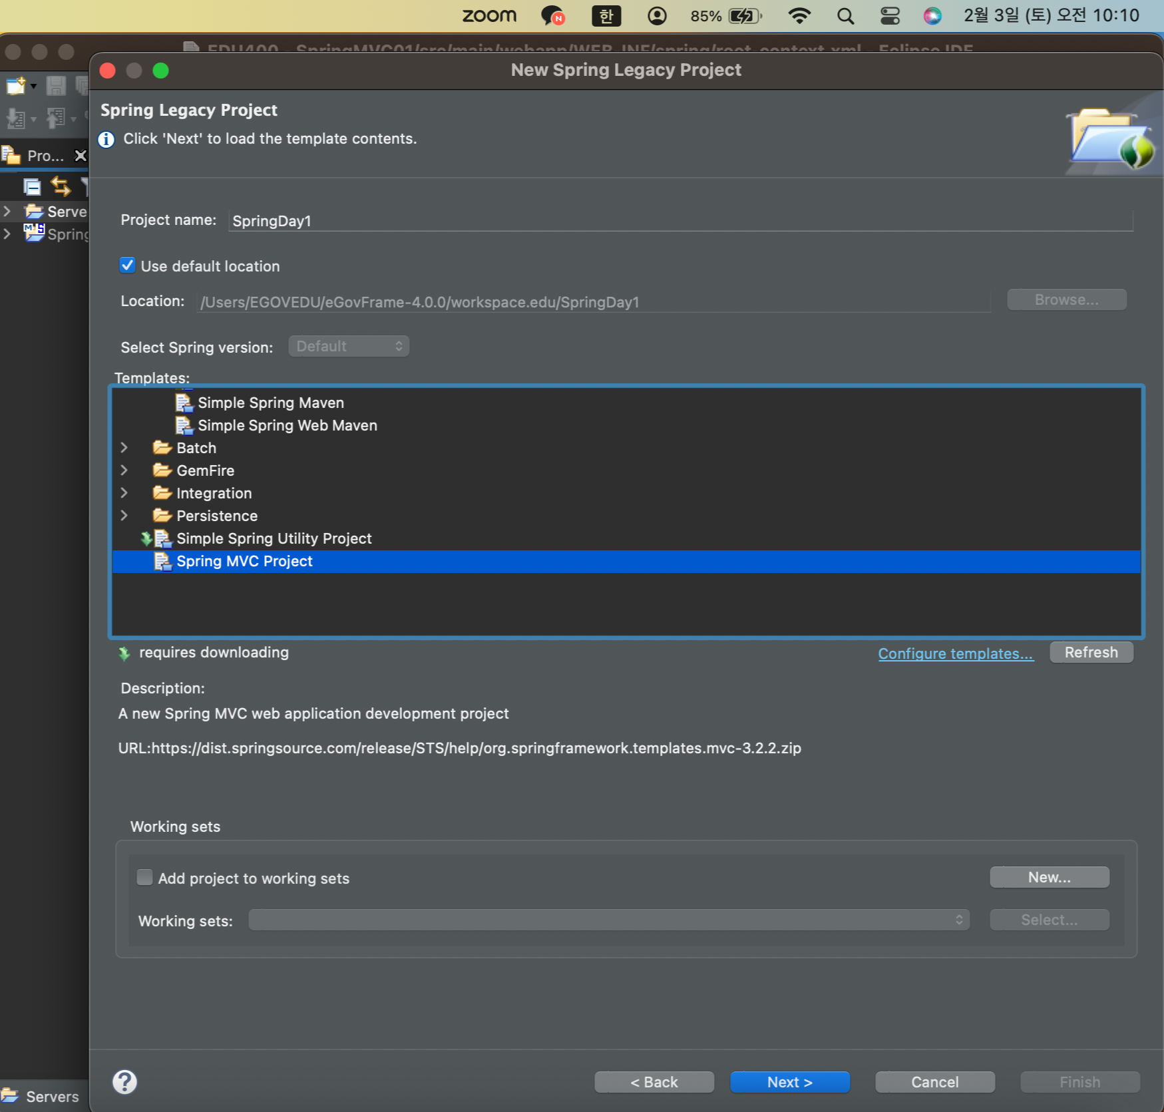The width and height of the screenshot is (1164, 1112).
Task: Open Spotlight search magnifier icon
Action: (845, 15)
